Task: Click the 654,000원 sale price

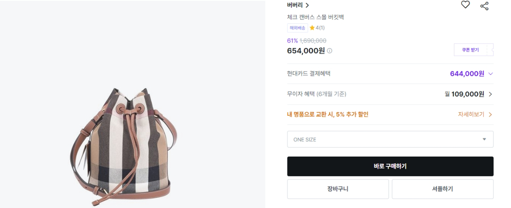Action: tap(306, 51)
